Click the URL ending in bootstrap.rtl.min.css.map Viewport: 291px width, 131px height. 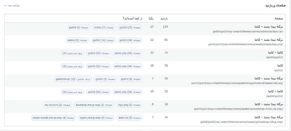(238, 109)
